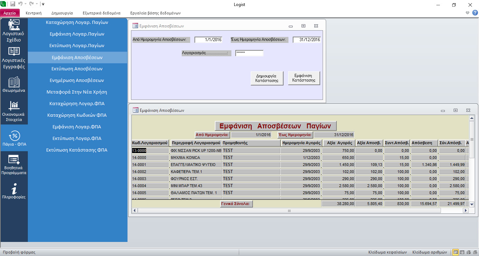Screen dimensions: 479x256
Task: Expand the ribbon with the chevron arrow
Action: [x=467, y=13]
